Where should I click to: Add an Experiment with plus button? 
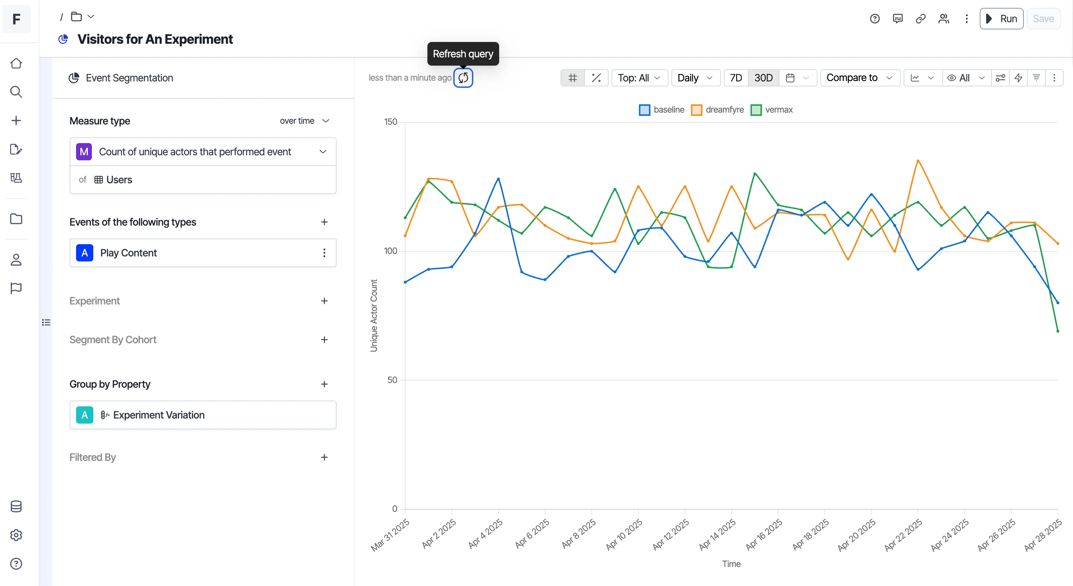[x=324, y=301]
